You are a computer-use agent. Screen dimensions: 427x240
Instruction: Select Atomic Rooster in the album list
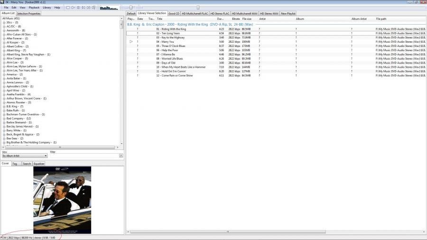[x=19, y=102]
